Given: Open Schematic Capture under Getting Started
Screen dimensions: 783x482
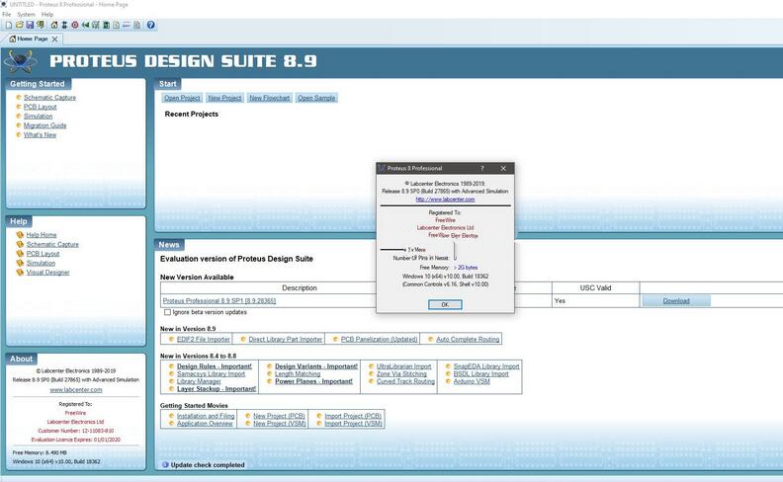Looking at the screenshot, I should tap(50, 98).
